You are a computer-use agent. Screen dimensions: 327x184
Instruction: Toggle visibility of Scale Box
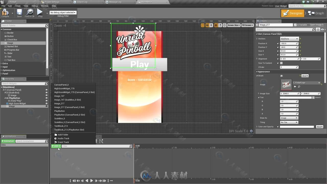click(x=46, y=93)
